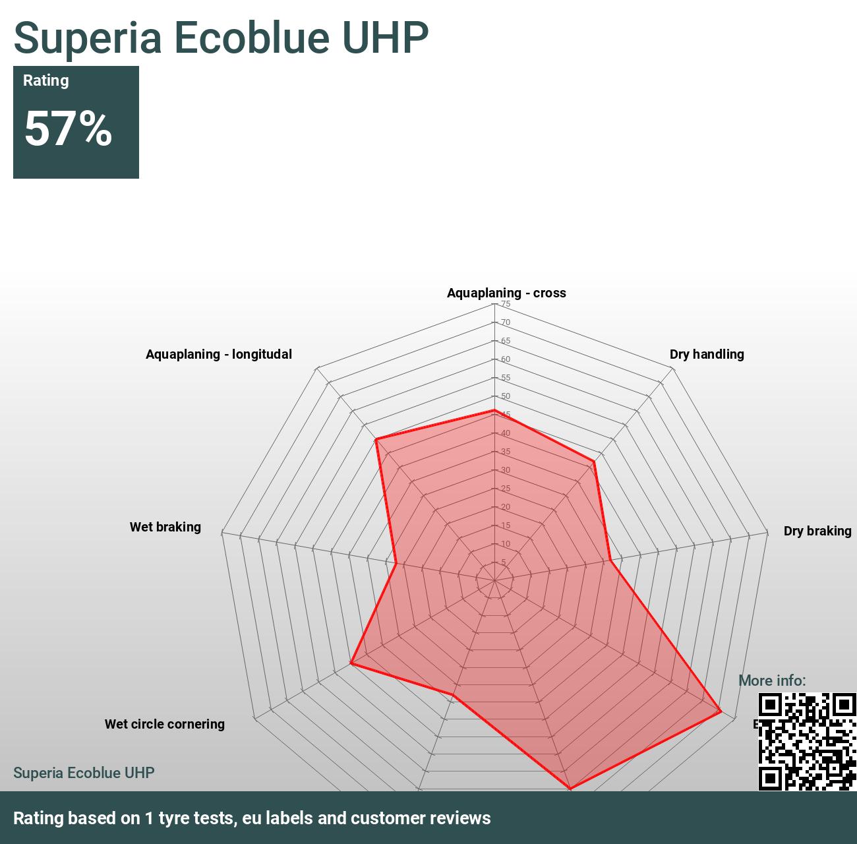
Task: Click the Dry braking axis label
Action: point(817,531)
